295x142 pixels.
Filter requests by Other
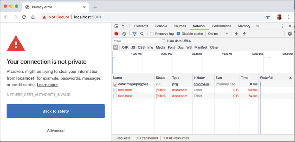pyautogui.click(x=214, y=47)
